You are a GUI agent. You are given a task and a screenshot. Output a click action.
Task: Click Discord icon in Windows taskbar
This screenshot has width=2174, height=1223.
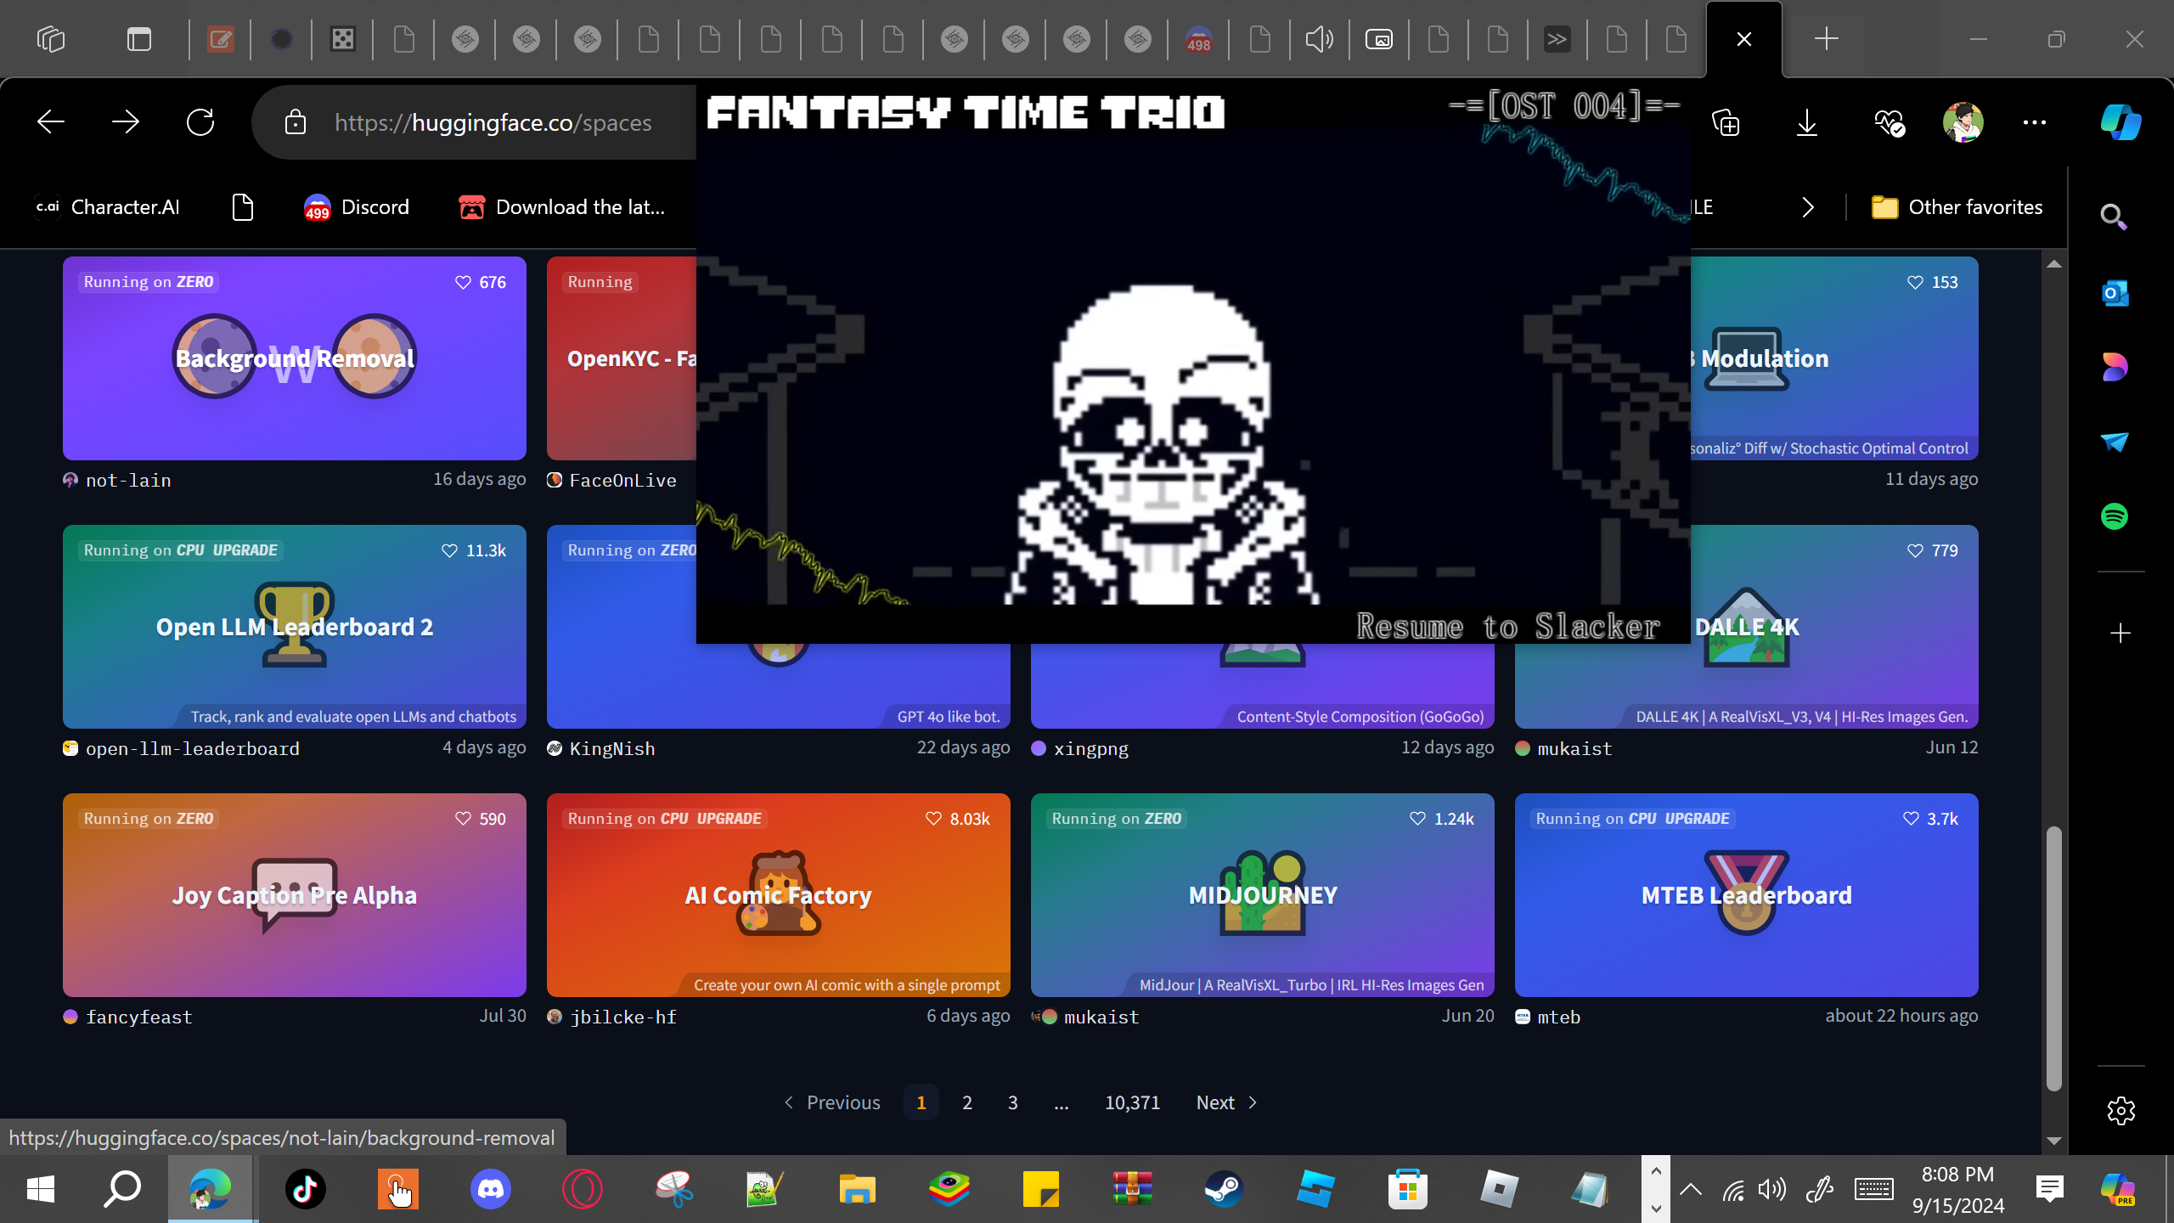[x=490, y=1189]
